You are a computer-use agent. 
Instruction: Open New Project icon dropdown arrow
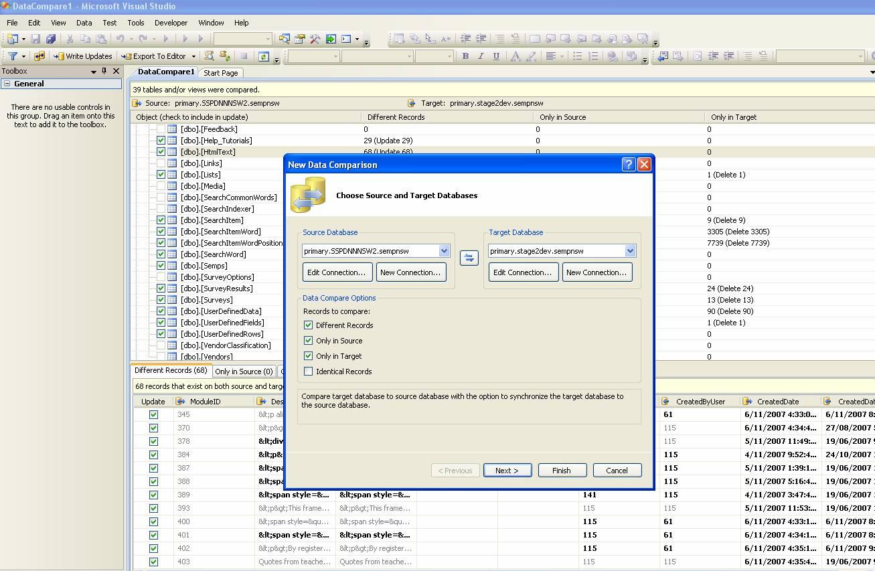pos(23,39)
